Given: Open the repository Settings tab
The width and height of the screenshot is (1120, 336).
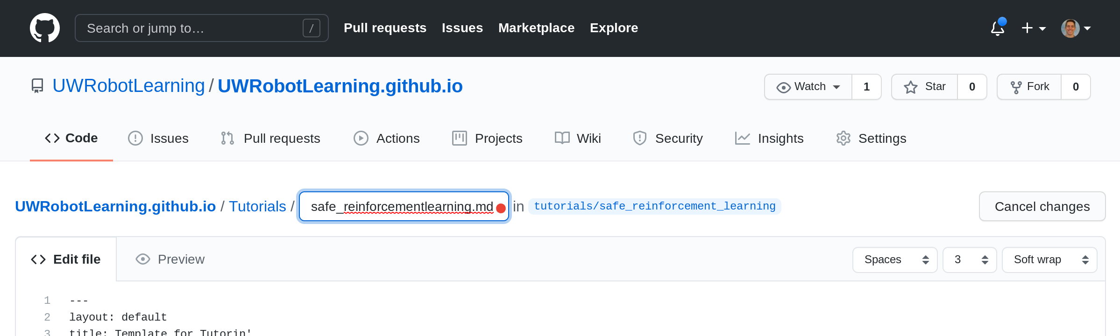Looking at the screenshot, I should (871, 139).
